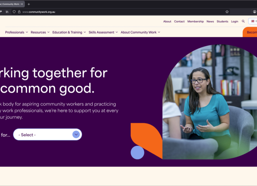The image size is (257, 186).
Task: Open the Skills Assessment menu
Action: 103,32
